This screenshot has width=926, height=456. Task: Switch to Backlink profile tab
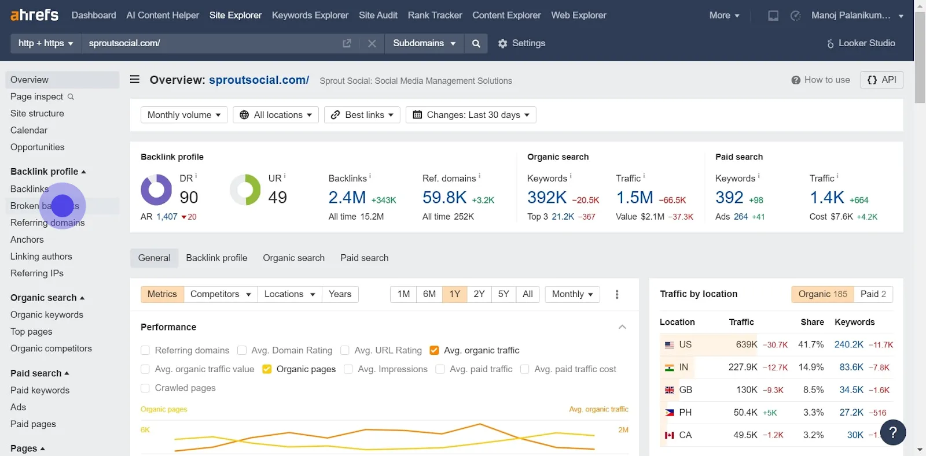tap(216, 258)
